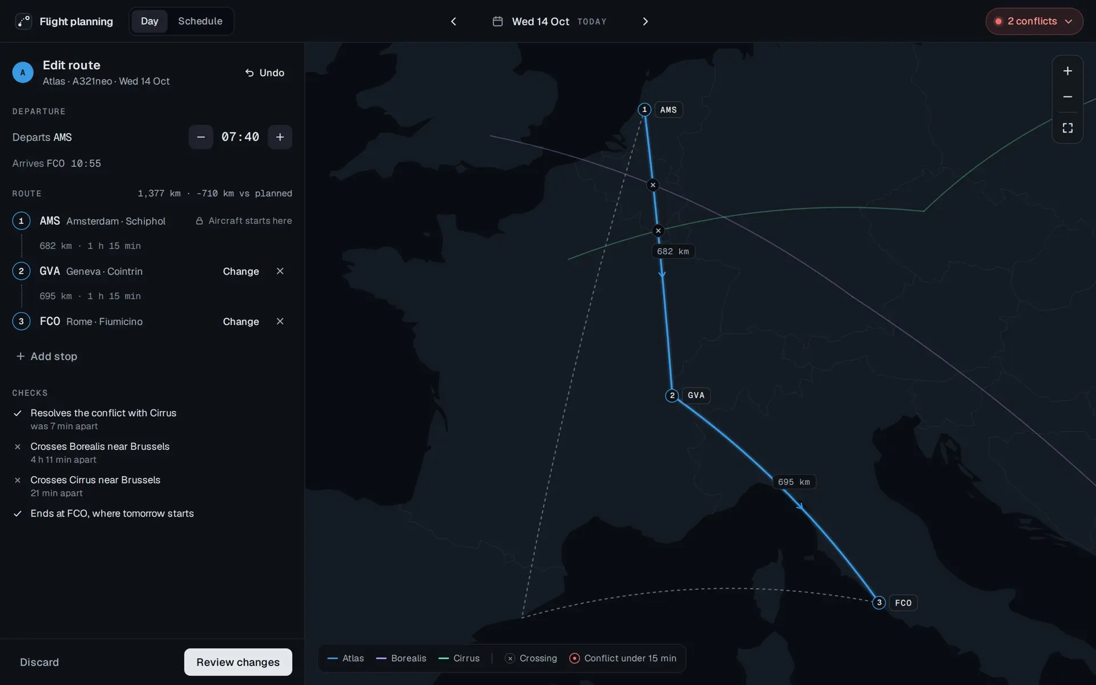The width and height of the screenshot is (1096, 685).
Task: Click the lock icon beside Aircraft starts here
Action: (x=199, y=221)
